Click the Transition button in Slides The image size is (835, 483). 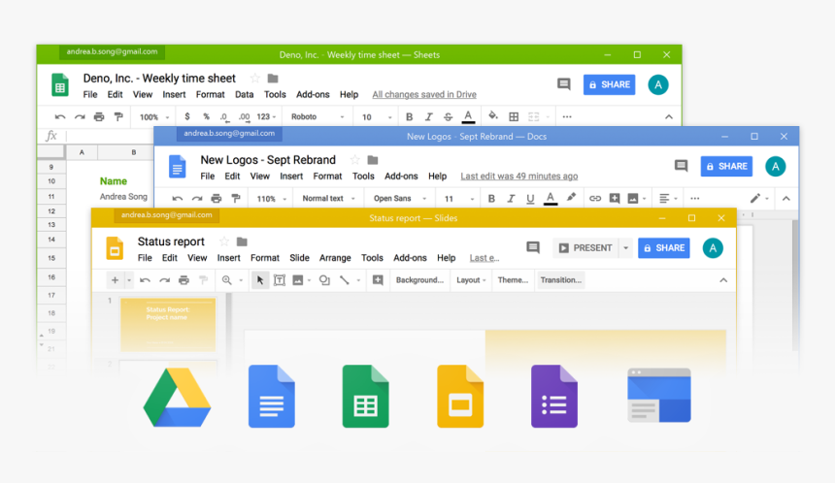(561, 280)
